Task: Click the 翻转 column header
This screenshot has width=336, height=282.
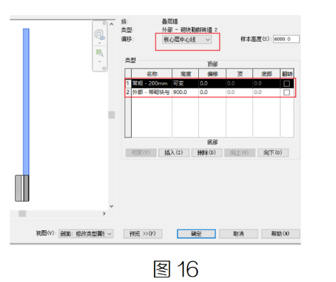Action: click(x=287, y=74)
